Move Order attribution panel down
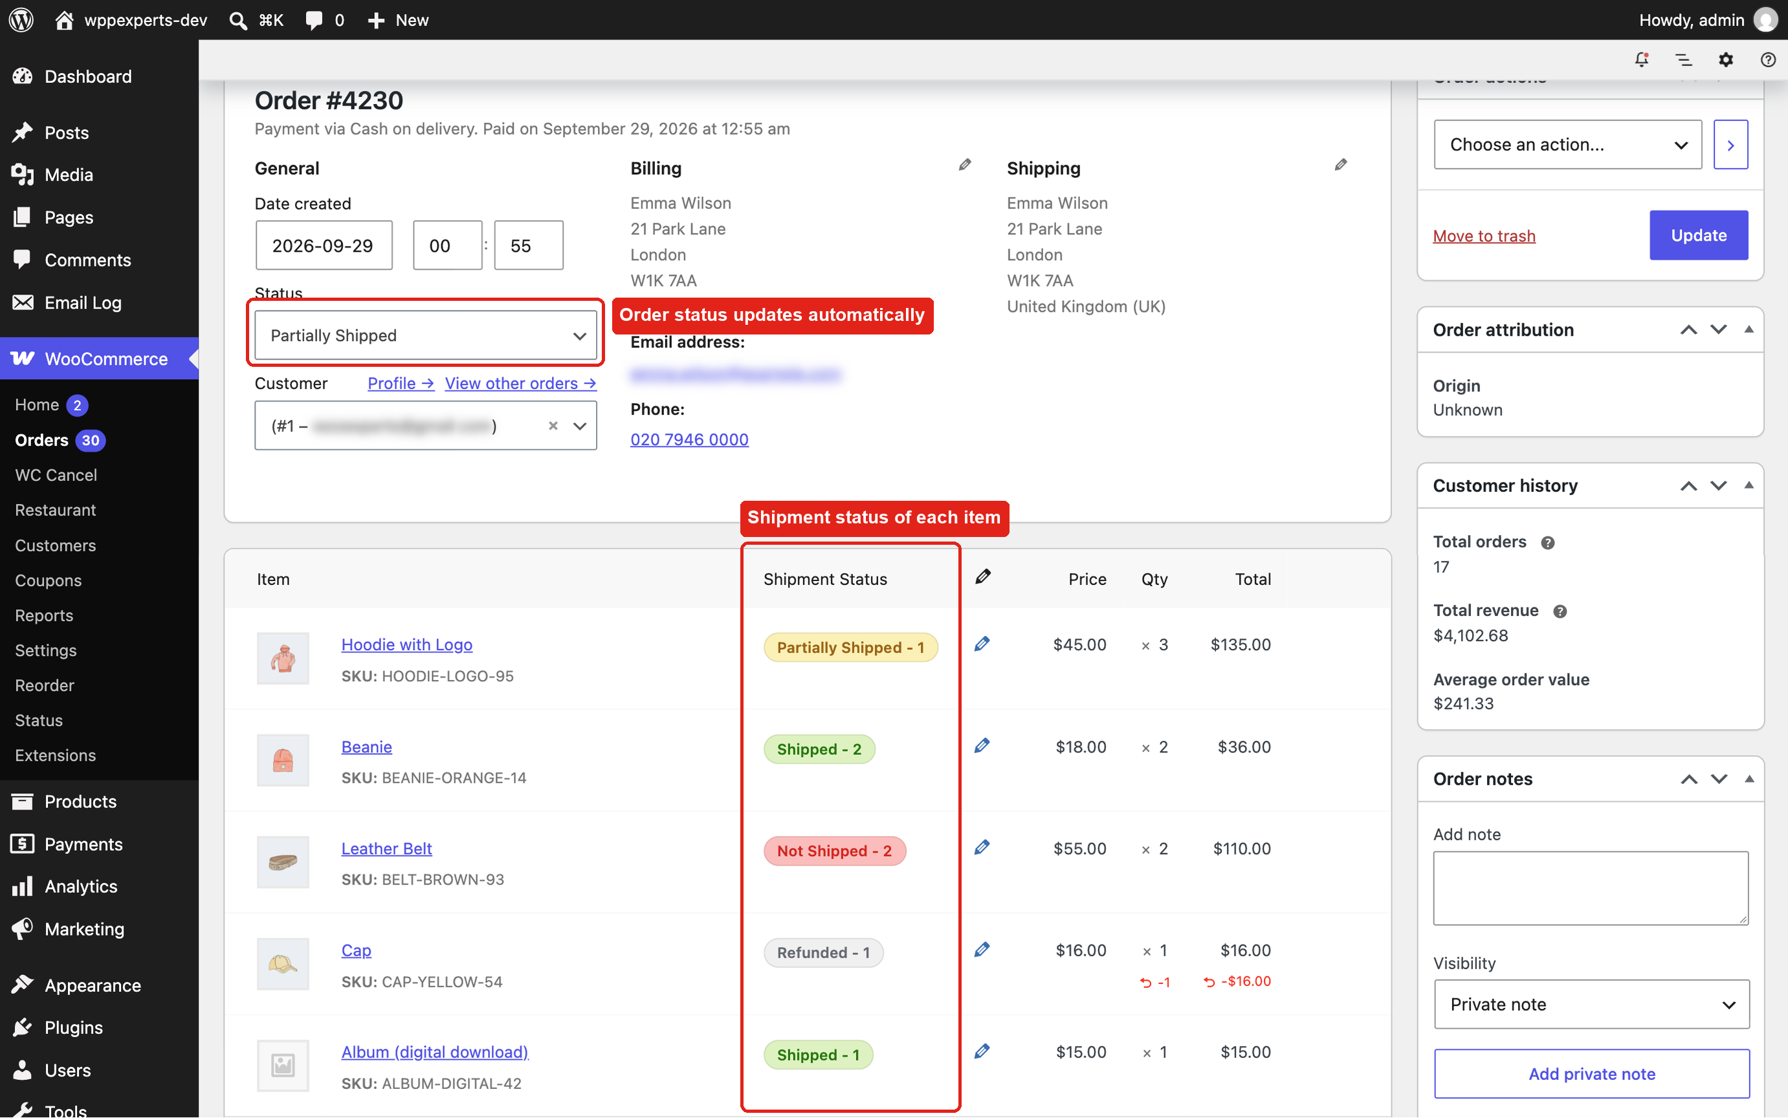The image size is (1788, 1118). (1719, 331)
